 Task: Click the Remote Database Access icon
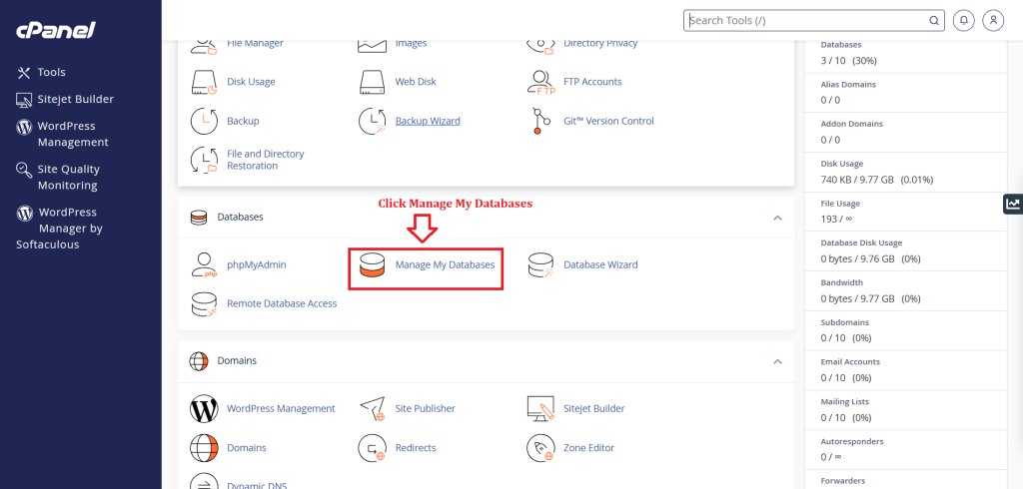click(204, 303)
